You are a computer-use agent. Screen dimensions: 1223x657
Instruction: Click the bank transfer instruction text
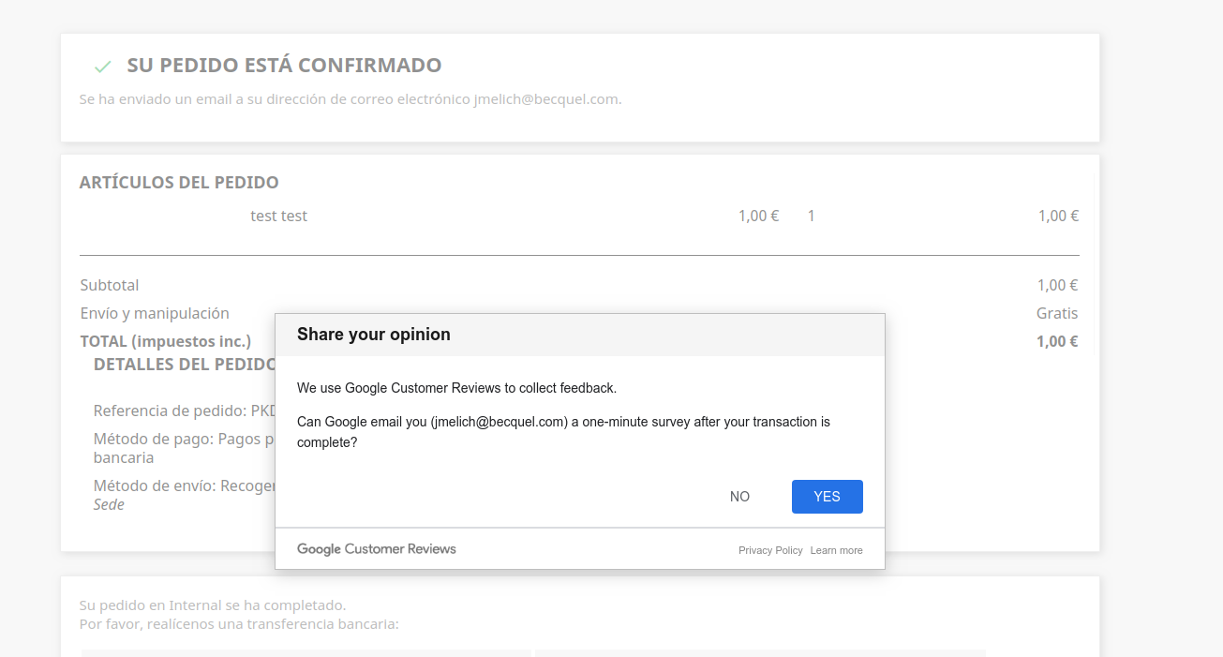click(x=239, y=624)
